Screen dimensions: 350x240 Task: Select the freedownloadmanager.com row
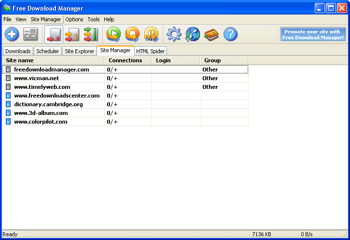[125, 70]
